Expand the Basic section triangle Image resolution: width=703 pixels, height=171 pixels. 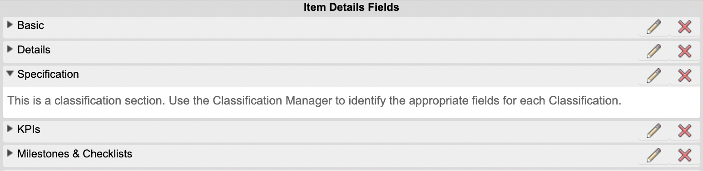tap(10, 25)
